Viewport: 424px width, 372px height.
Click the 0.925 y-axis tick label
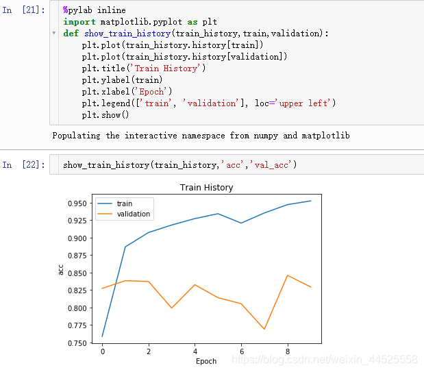pyautogui.click(x=77, y=221)
